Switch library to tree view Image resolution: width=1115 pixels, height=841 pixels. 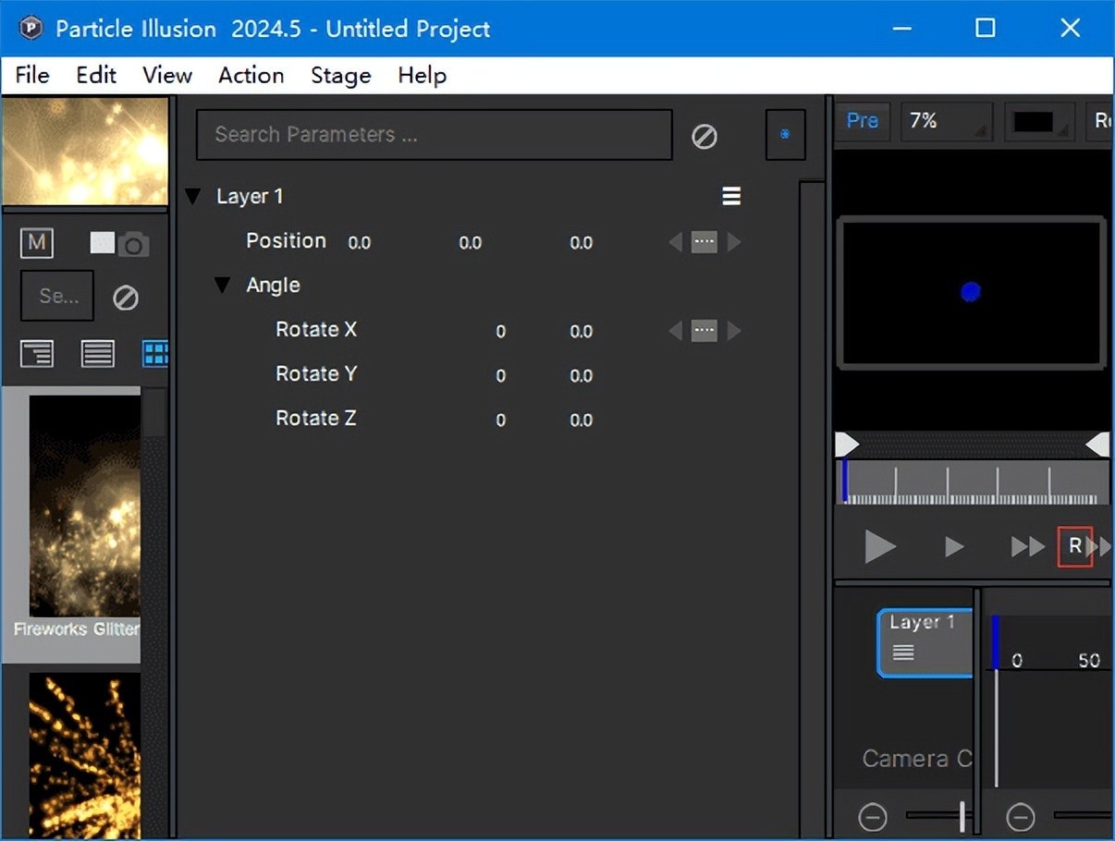click(x=37, y=353)
